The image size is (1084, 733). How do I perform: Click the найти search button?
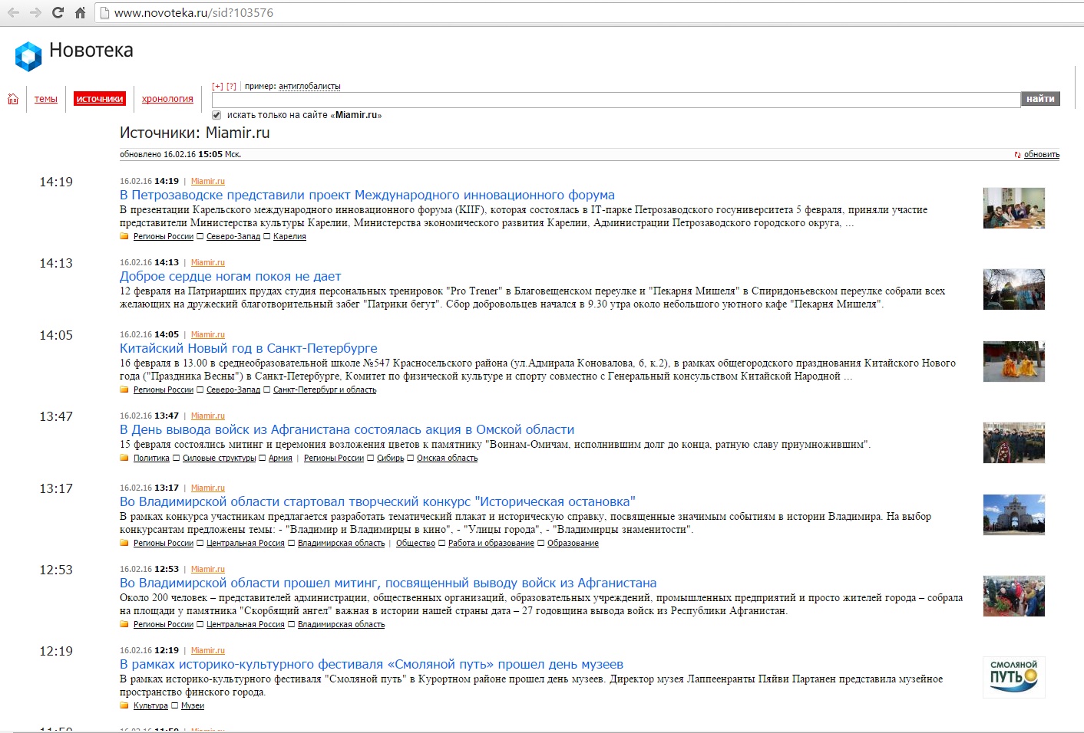point(1040,99)
